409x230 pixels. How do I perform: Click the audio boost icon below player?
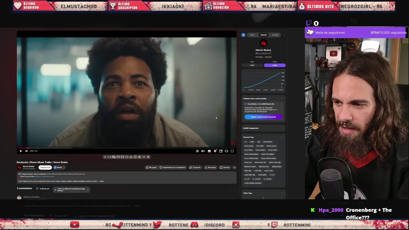[x=109, y=157]
